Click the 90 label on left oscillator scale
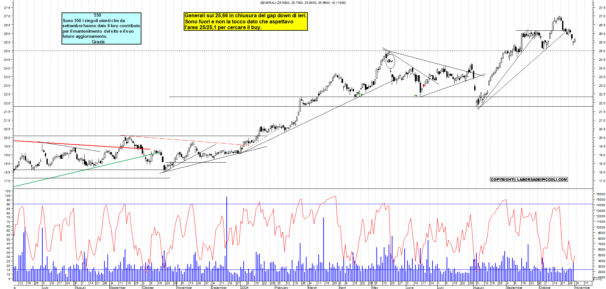Screen dimensions: 606x289 tap(8, 204)
